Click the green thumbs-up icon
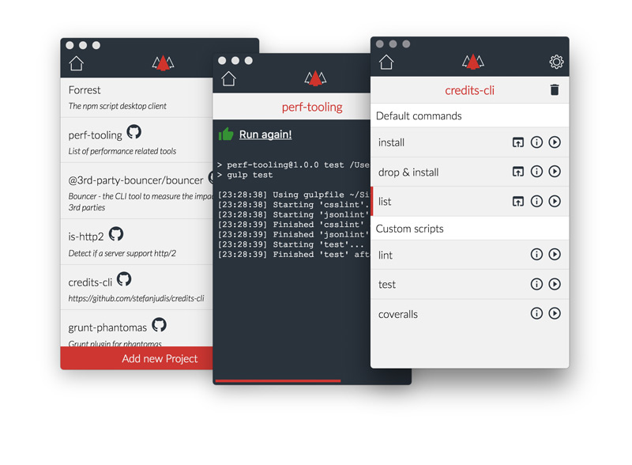Screen dimensions: 632x465 pos(226,134)
